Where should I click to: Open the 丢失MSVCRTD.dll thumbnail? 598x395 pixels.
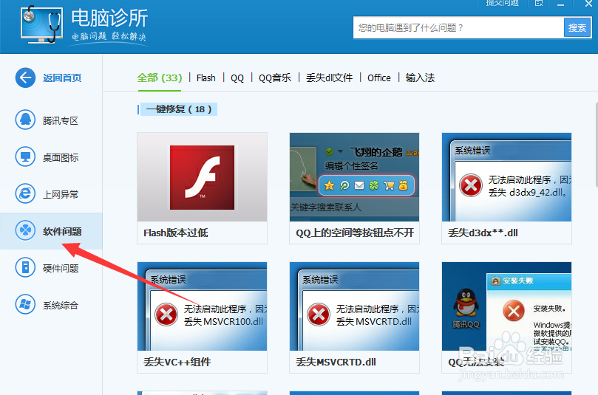click(354, 306)
